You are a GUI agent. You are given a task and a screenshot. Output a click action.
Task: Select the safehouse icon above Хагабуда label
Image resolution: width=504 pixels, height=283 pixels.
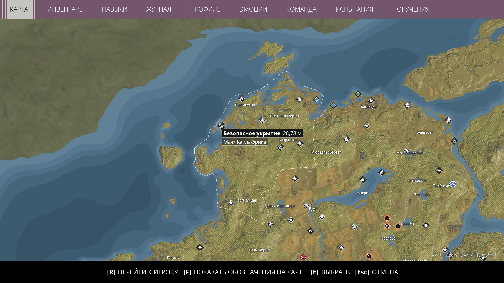pos(371,100)
